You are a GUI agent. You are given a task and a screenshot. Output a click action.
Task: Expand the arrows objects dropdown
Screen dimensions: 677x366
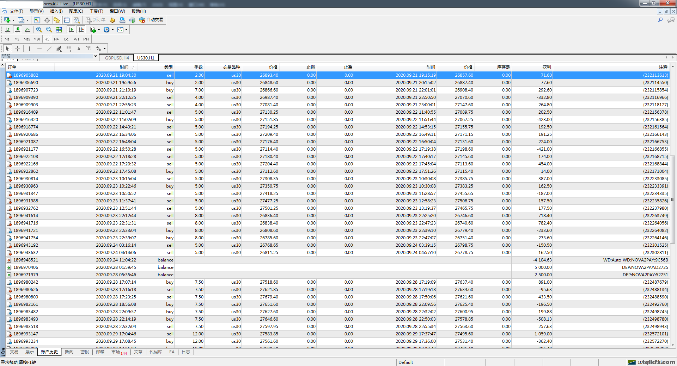104,49
